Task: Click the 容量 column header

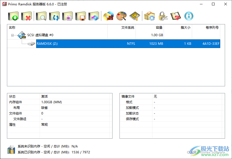Action: [159, 27]
